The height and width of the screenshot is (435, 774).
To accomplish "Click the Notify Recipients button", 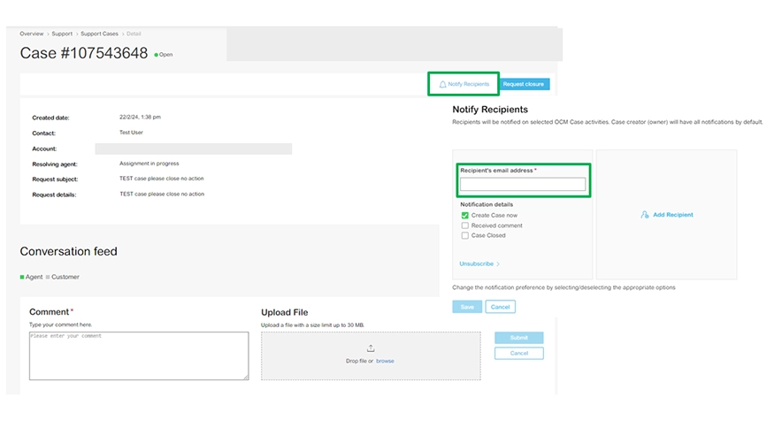I will 464,84.
